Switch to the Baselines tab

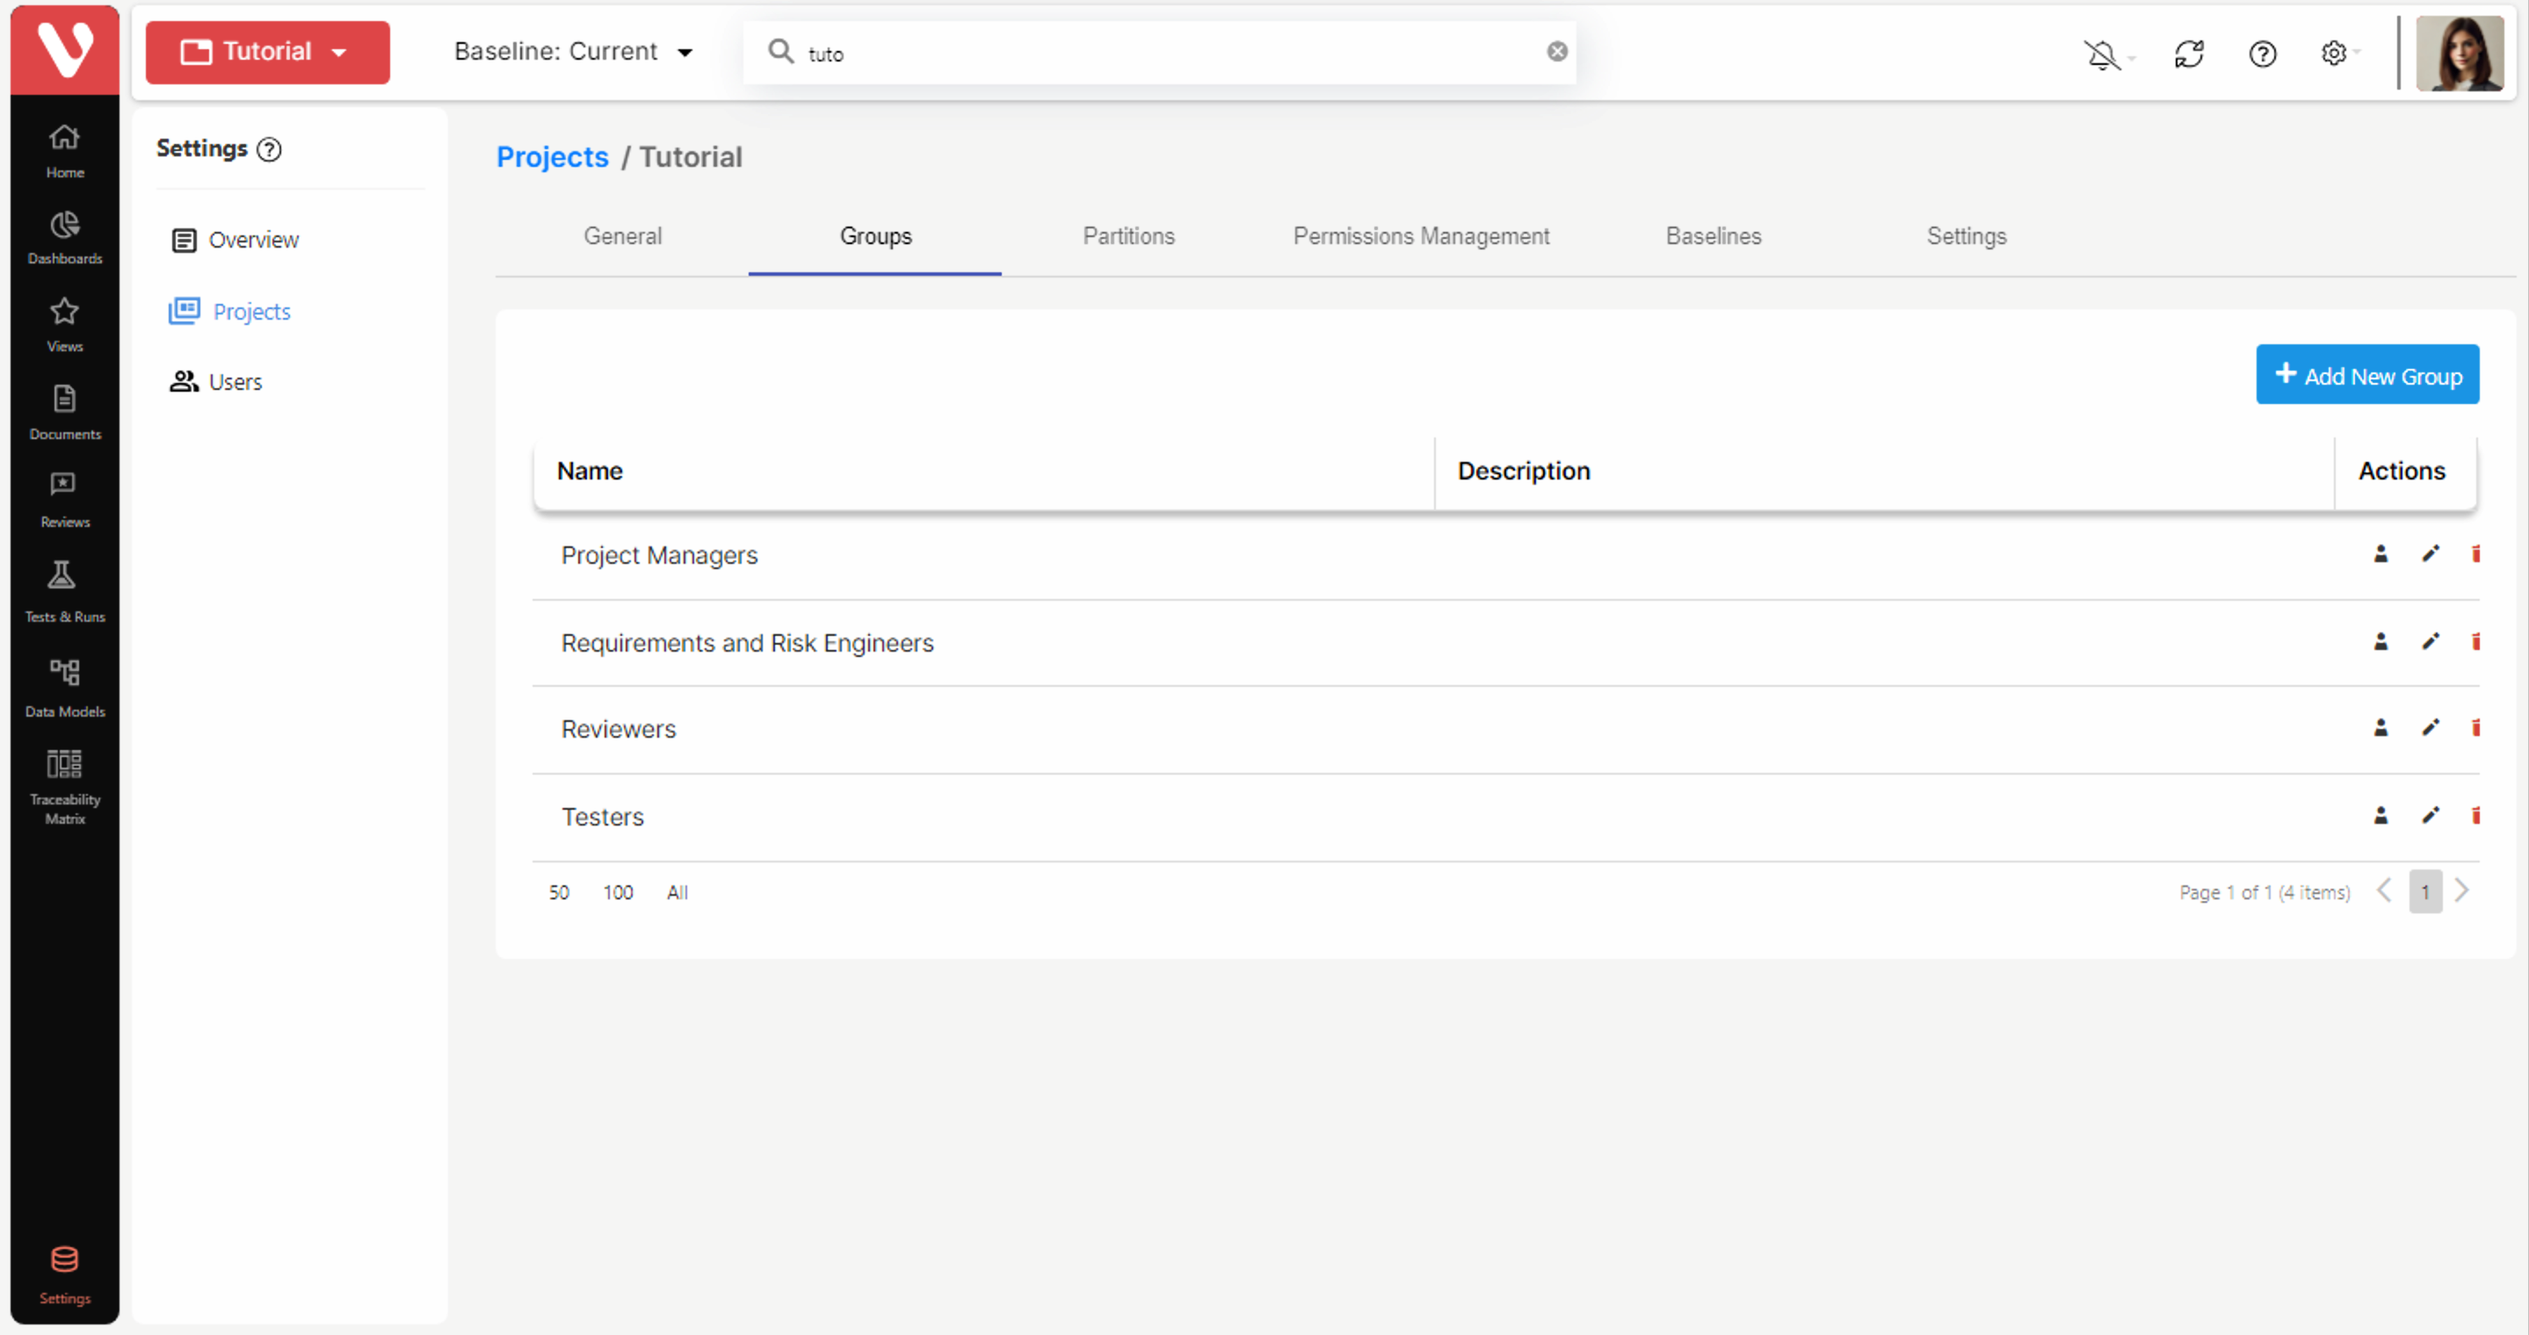click(x=1714, y=236)
